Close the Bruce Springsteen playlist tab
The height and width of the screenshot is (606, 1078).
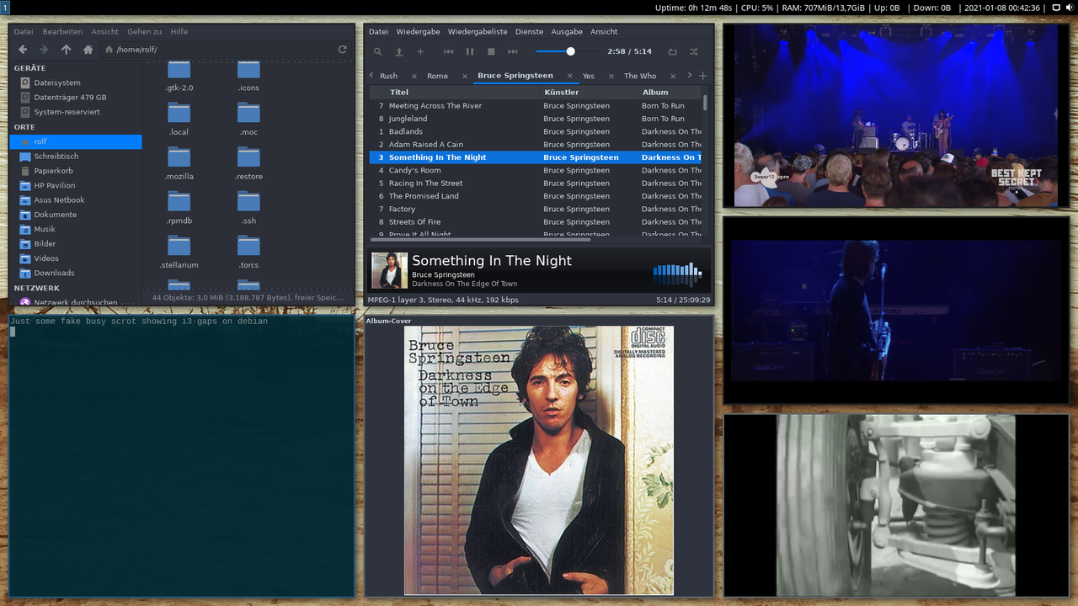pos(569,76)
